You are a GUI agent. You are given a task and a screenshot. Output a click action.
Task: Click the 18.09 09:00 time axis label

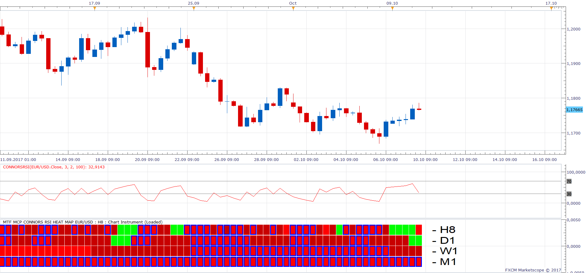(107, 159)
